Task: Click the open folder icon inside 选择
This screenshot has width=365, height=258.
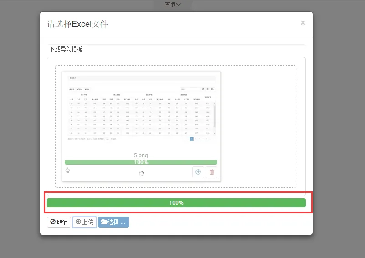Action: pyautogui.click(x=104, y=222)
